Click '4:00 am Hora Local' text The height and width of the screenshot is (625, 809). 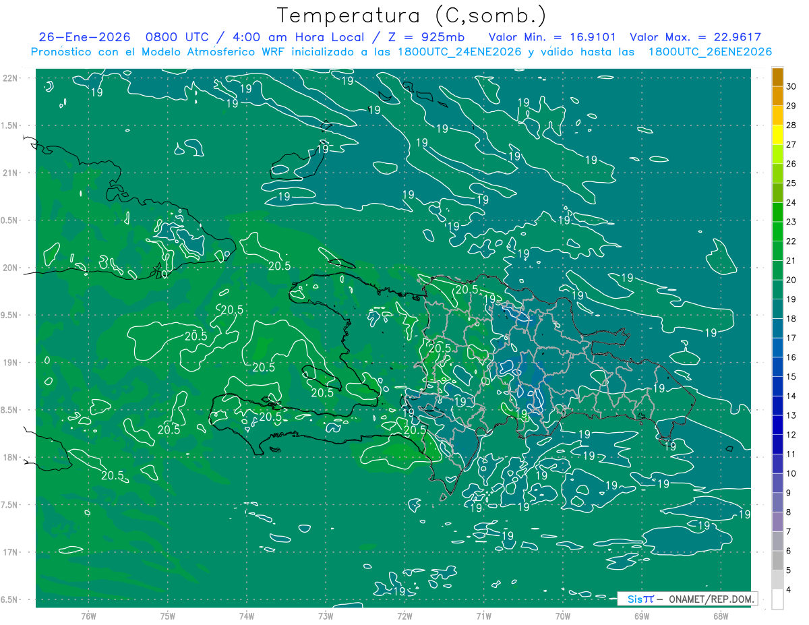(297, 37)
